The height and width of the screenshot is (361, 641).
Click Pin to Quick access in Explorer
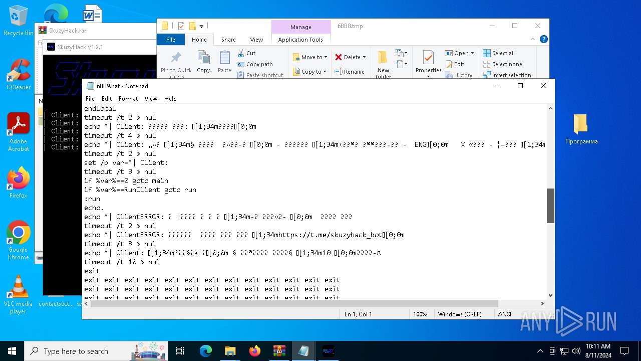coord(176,64)
